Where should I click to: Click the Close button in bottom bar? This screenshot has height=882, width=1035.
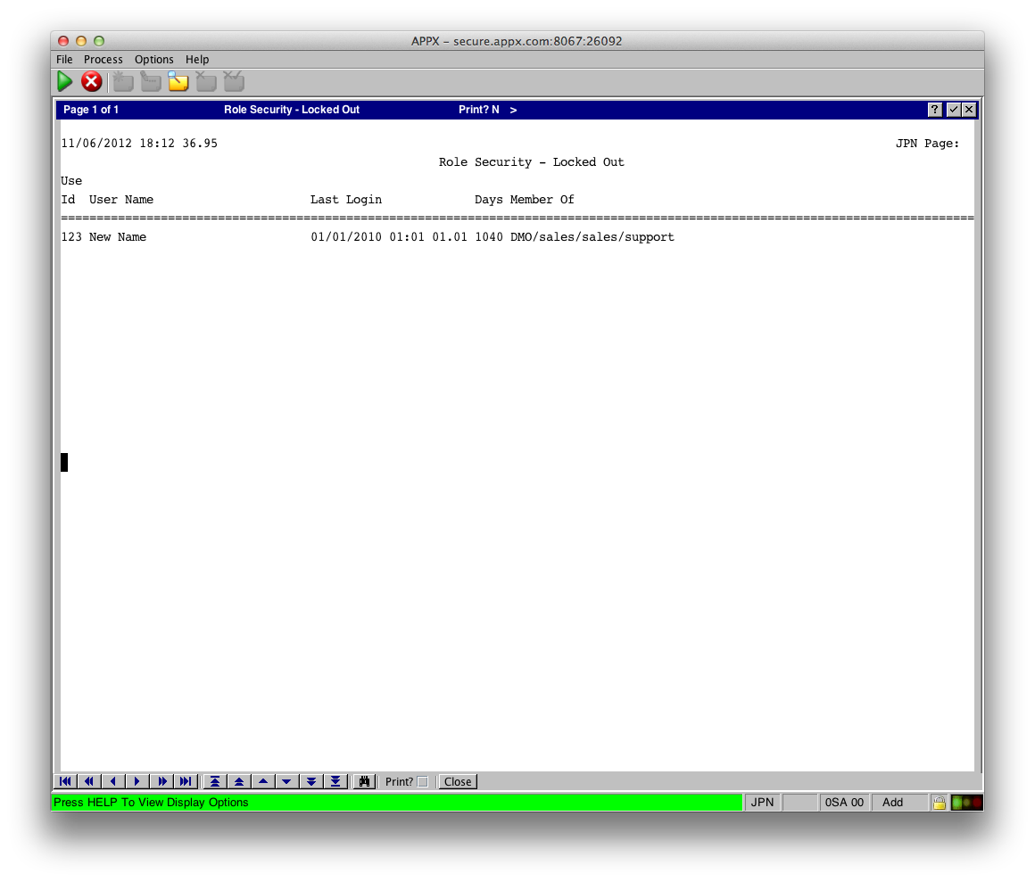pyautogui.click(x=458, y=781)
